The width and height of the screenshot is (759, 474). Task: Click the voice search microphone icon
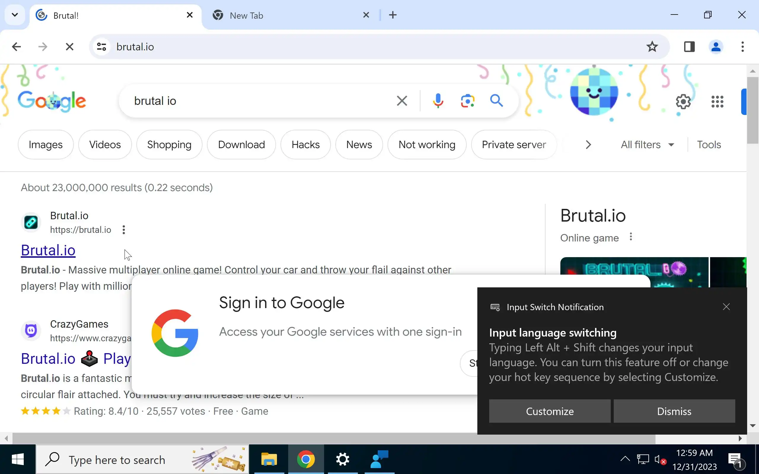click(438, 101)
